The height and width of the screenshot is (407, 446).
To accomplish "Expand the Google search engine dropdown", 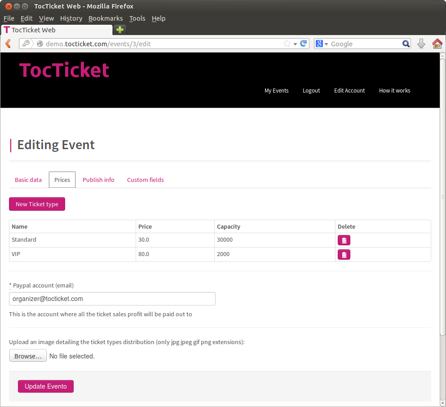I will point(322,44).
